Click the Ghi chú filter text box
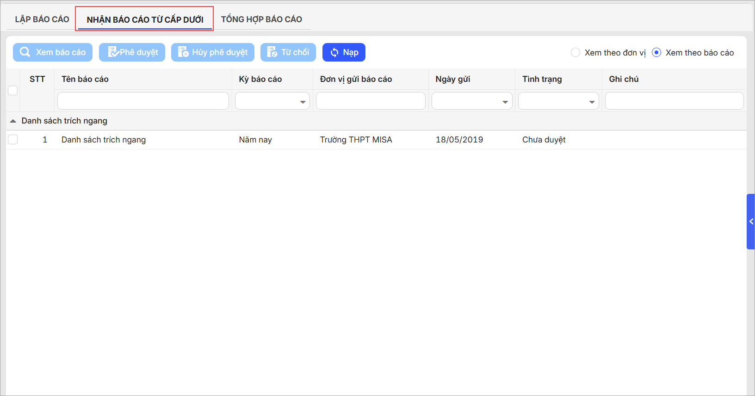The image size is (755, 396). [674, 101]
